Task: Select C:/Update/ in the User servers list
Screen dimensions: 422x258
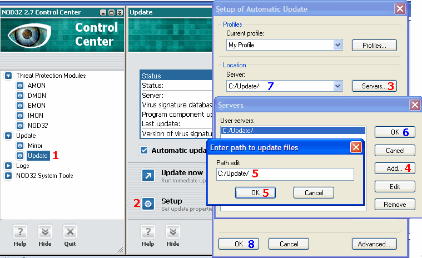Action: point(293,131)
